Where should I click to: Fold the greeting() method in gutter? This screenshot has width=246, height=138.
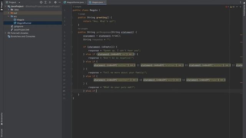(72, 18)
